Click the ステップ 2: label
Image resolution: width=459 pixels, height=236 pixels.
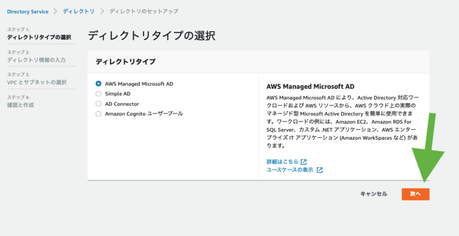coord(18,52)
